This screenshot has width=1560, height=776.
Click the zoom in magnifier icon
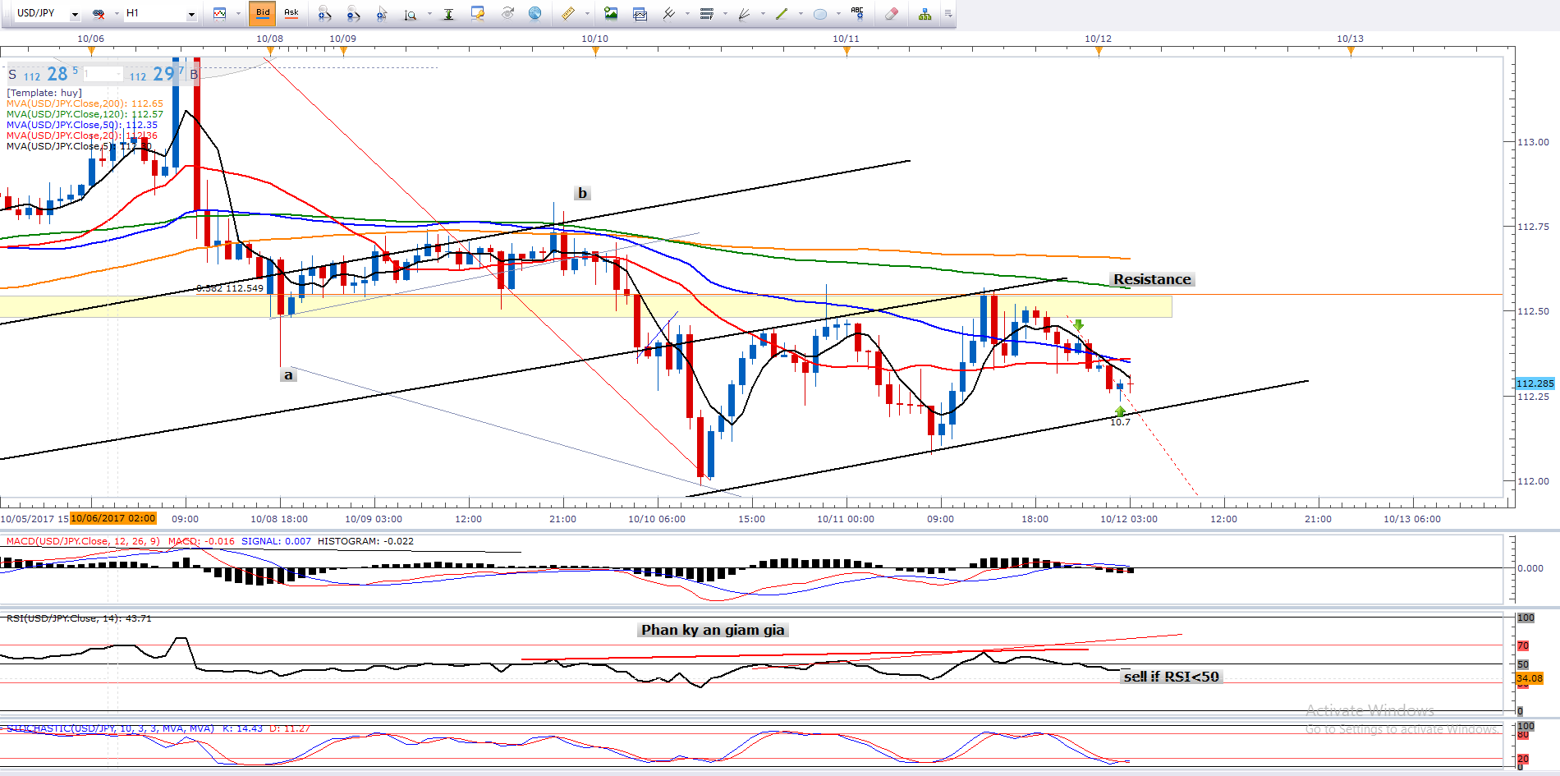click(x=325, y=13)
